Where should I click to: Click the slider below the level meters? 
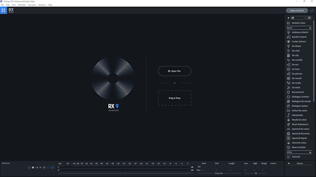[x=125, y=173]
